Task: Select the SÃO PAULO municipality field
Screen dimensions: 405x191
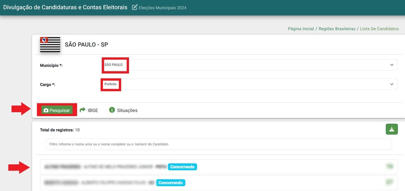Action: coord(249,65)
